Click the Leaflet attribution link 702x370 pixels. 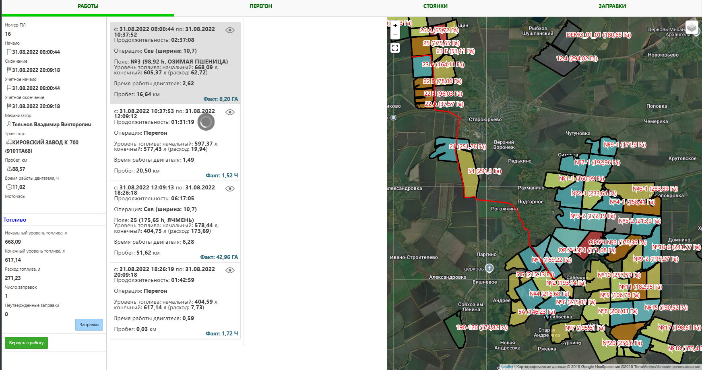tap(507, 367)
